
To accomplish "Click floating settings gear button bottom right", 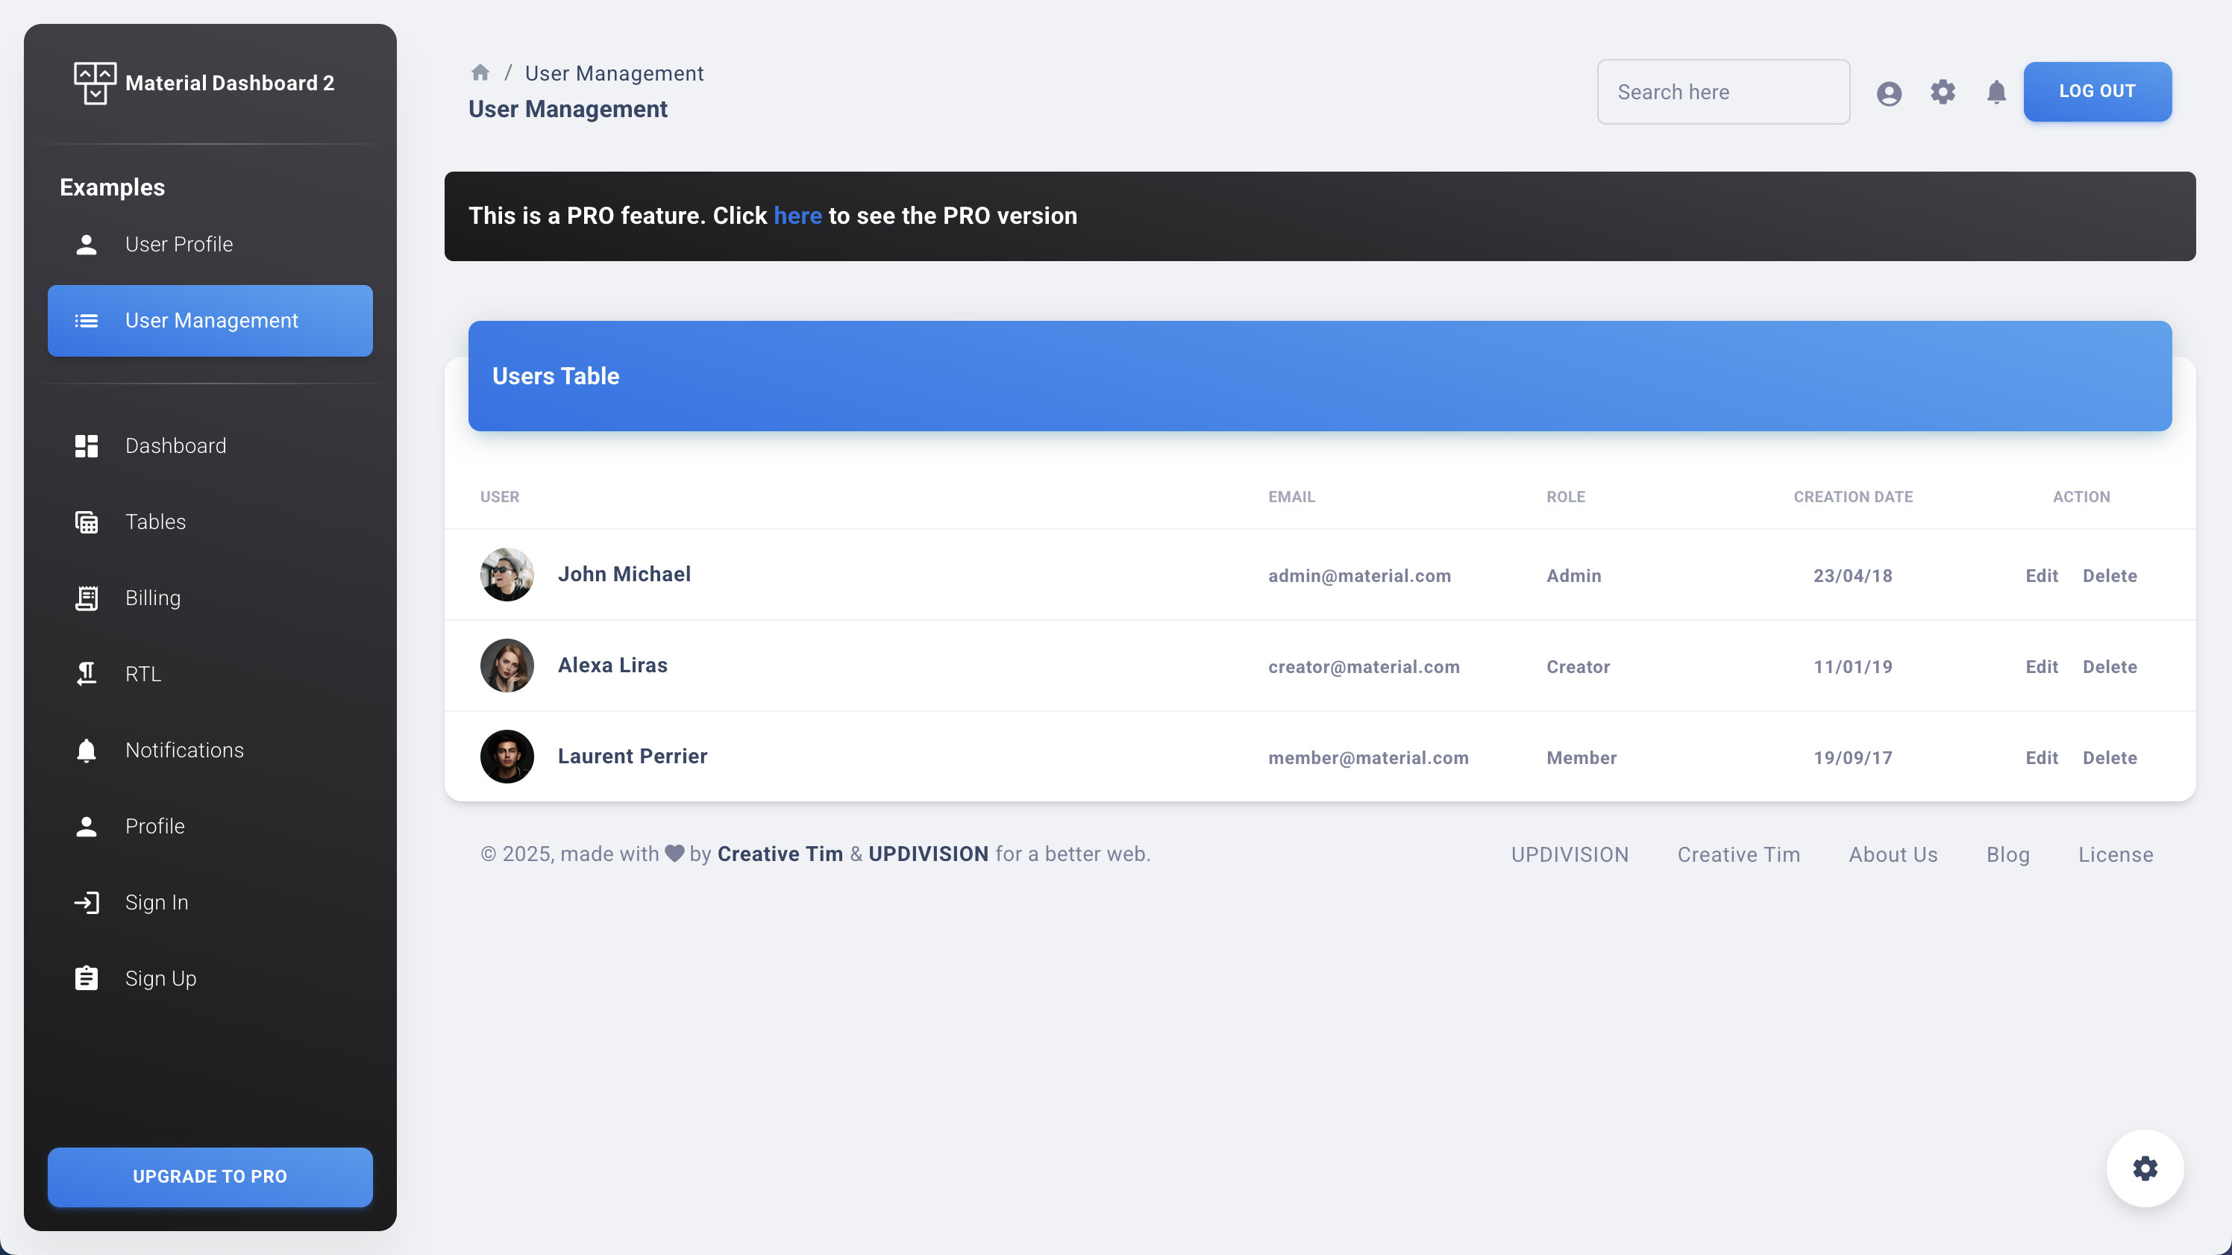I will (2145, 1168).
